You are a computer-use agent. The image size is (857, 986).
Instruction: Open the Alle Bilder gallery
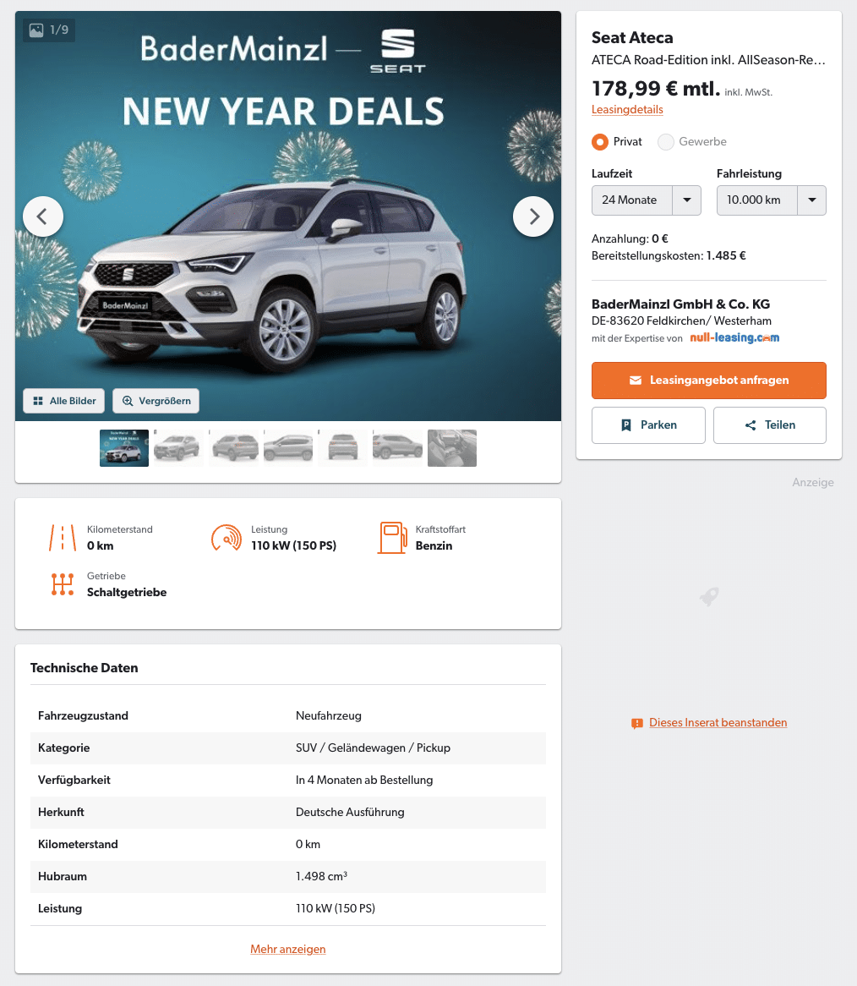[65, 401]
